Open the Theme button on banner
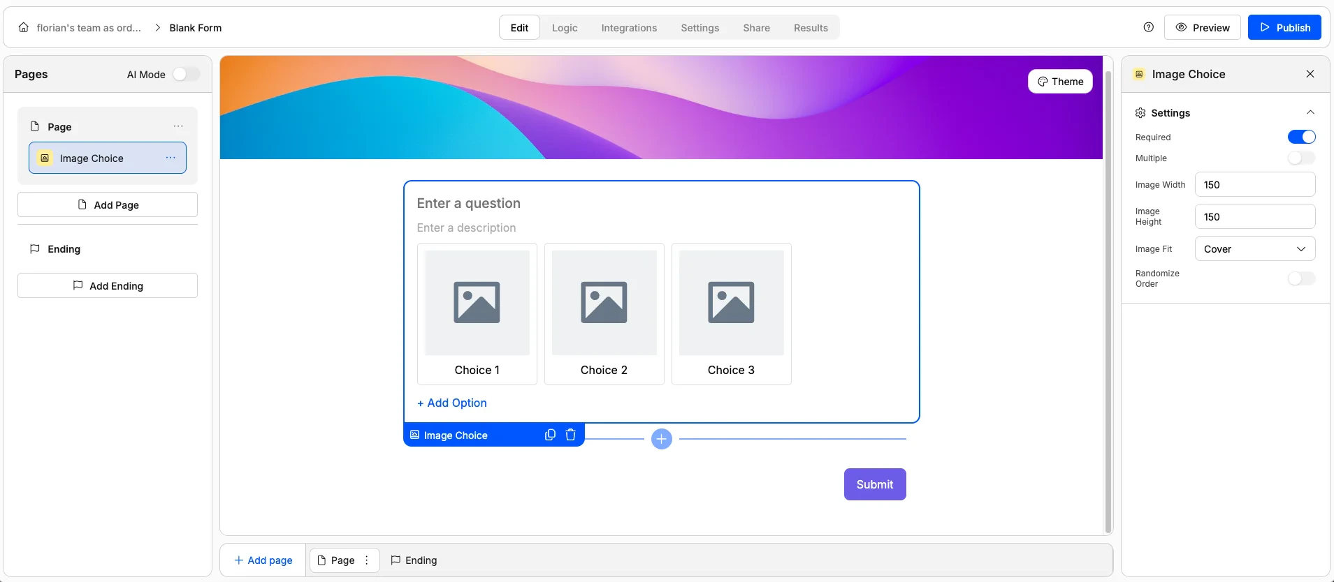The width and height of the screenshot is (1334, 582). [1060, 81]
